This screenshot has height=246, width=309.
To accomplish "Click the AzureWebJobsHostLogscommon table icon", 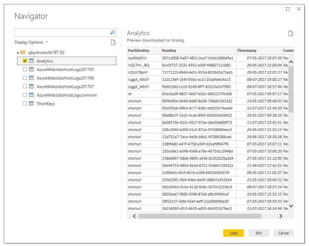I will (x=31, y=95).
